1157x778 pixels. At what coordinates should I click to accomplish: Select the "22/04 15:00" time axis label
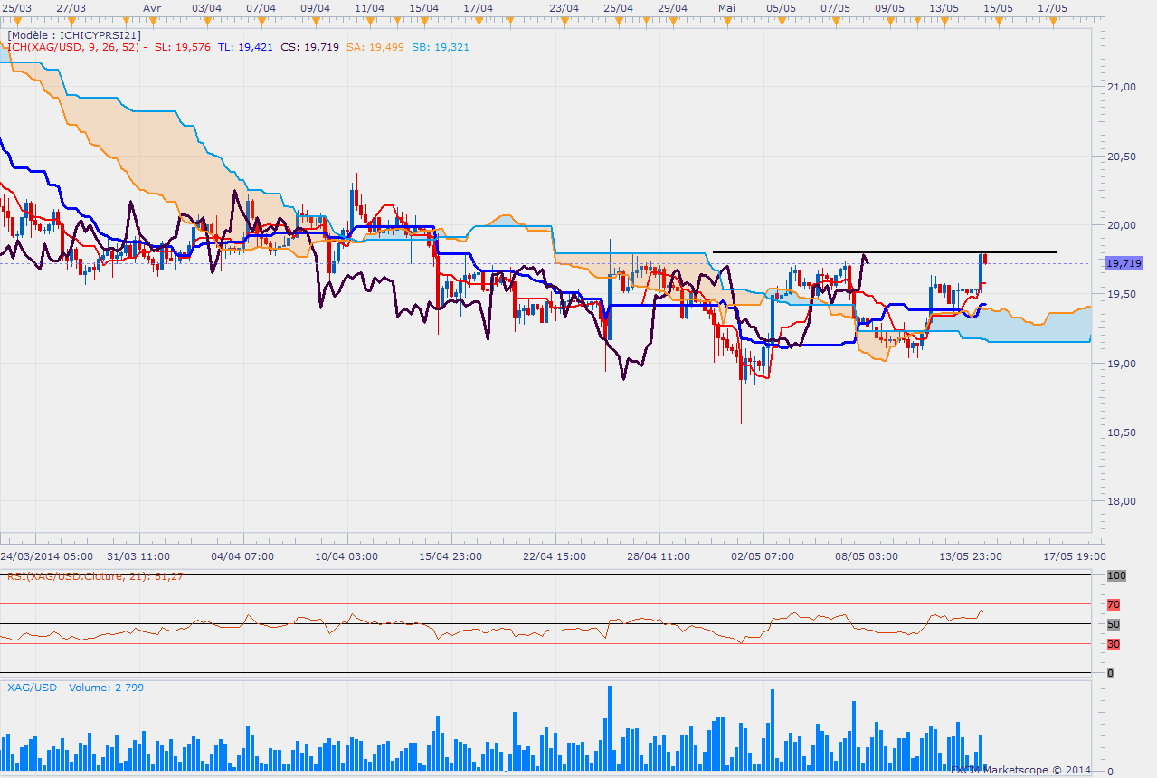coord(555,556)
